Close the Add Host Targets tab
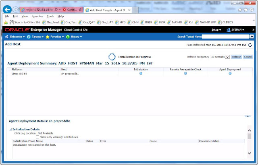Screen dimensions: 258x165 point(129,10)
